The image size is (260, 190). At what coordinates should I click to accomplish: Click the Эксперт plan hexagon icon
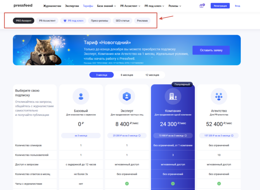127,96
